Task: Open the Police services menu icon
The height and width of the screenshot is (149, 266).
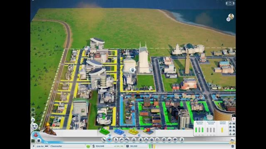Action: pyautogui.click(x=157, y=139)
